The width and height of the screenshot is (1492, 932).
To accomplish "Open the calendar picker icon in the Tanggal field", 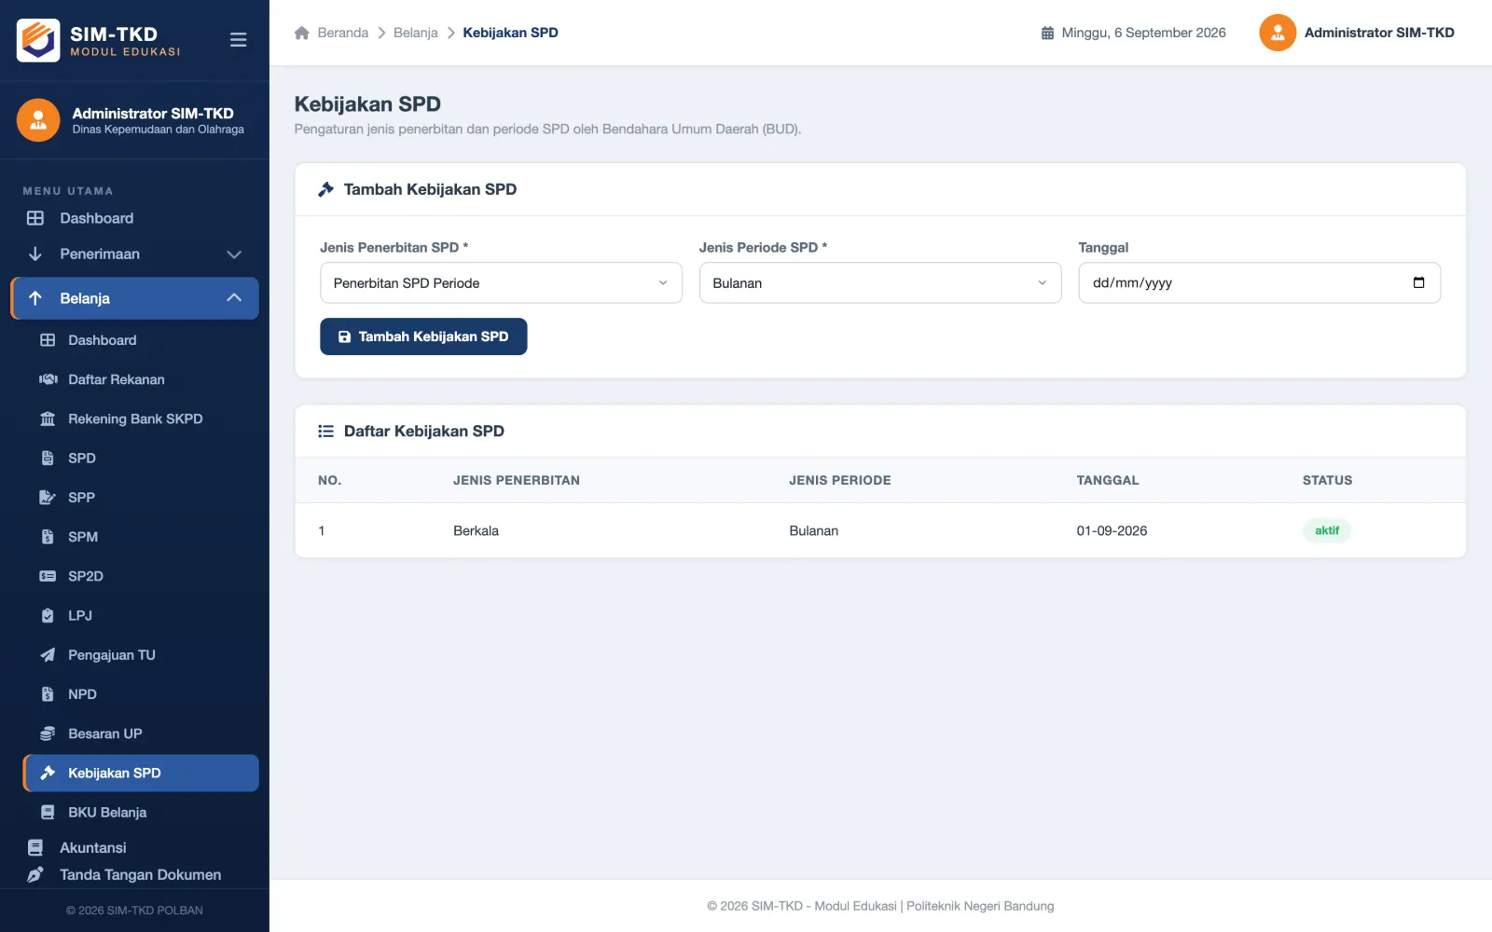I will (x=1418, y=282).
